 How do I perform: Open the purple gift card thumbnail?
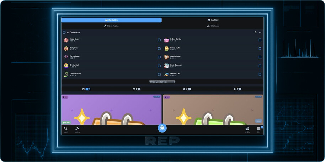click(111, 110)
